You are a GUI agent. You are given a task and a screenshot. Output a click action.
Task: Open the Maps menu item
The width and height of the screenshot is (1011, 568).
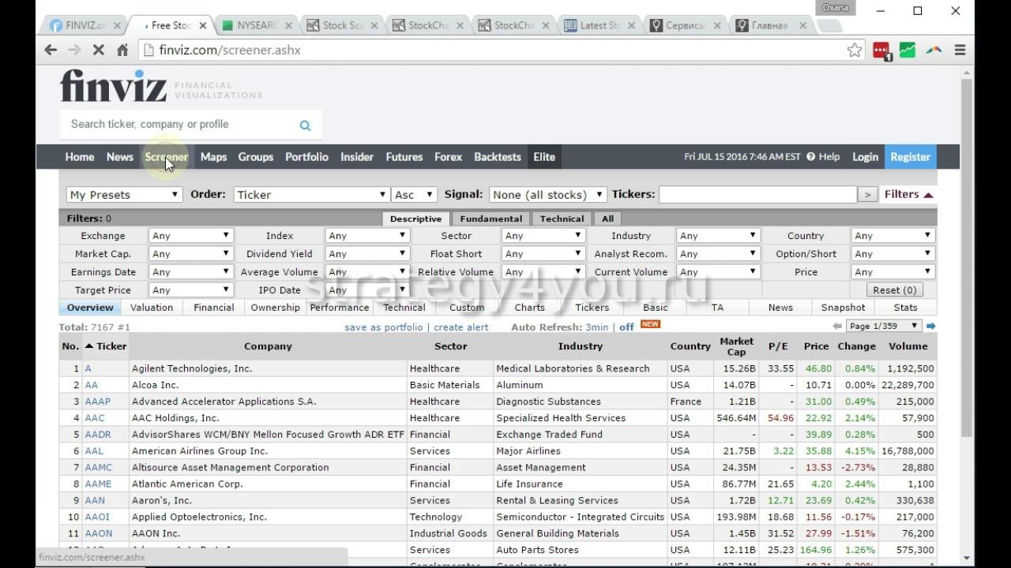213,156
